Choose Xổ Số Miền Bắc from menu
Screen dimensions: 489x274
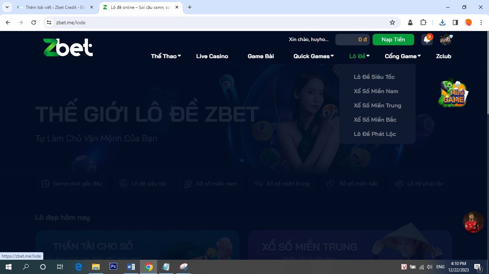coord(375,120)
